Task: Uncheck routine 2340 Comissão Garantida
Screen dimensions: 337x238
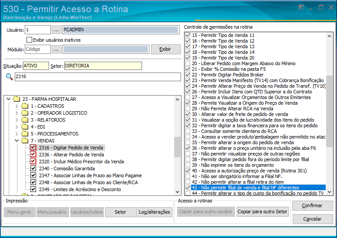Action: [x=33, y=169]
